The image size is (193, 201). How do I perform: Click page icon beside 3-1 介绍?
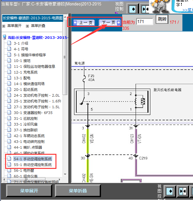[9, 43]
